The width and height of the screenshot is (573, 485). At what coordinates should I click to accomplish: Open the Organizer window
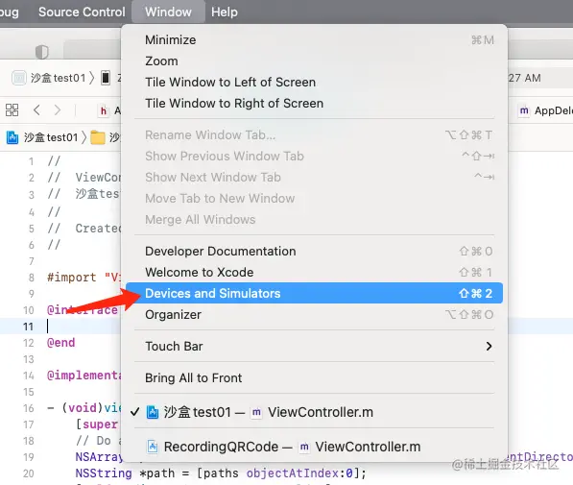tap(314, 314)
